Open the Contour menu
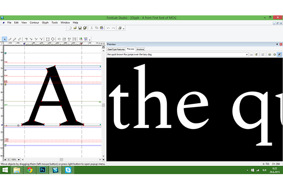Screen dimensions: 283x189 [x=34, y=22]
